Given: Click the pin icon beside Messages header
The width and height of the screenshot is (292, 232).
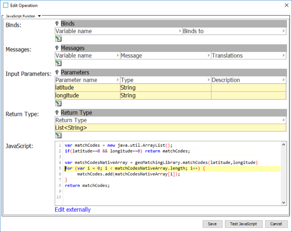Looking at the screenshot, I should [57, 48].
